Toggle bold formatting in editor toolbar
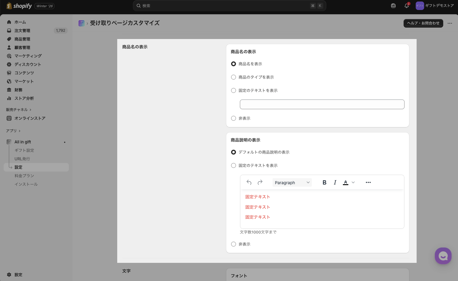 (x=324, y=182)
